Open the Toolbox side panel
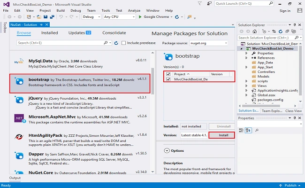 pos(5,27)
